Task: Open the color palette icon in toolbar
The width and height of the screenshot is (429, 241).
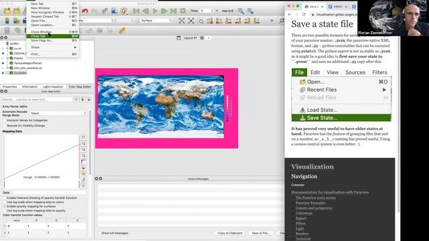Action: 123,11
